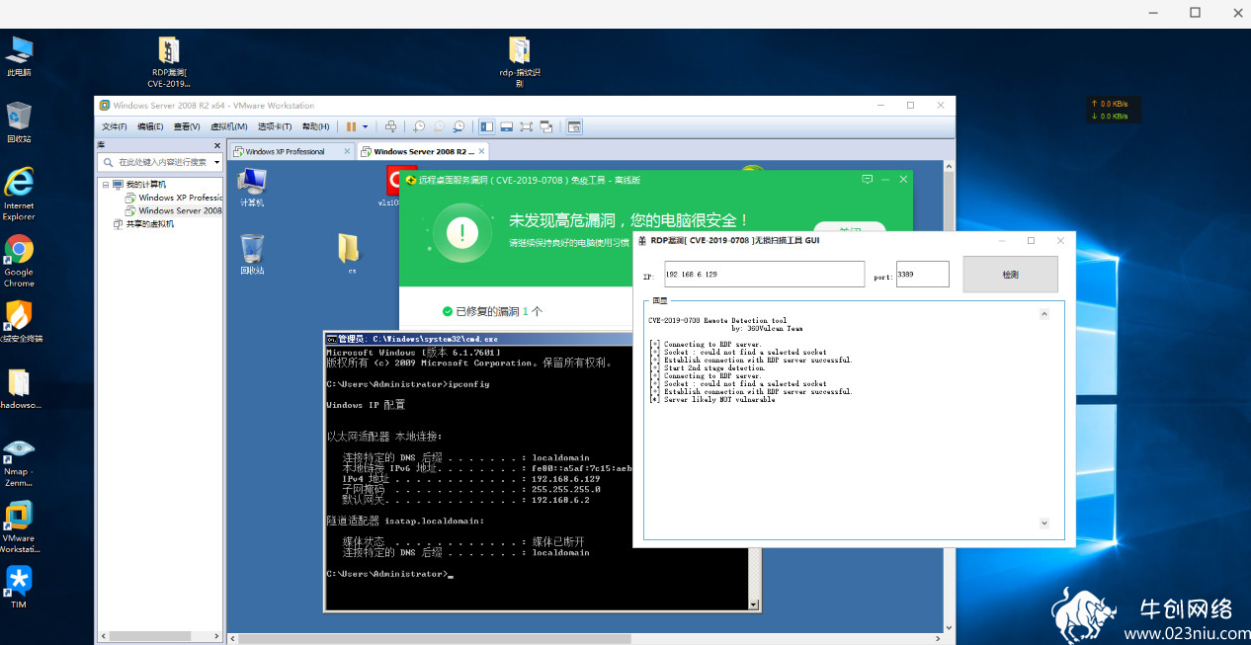
Task: Enter full screen mode via VMware toolbar icon
Action: pyautogui.click(x=526, y=126)
